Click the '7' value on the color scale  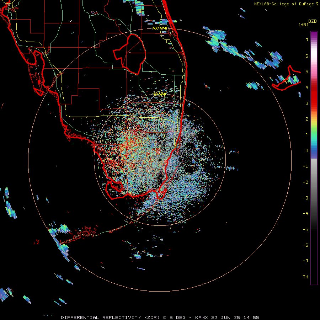(x=307, y=40)
